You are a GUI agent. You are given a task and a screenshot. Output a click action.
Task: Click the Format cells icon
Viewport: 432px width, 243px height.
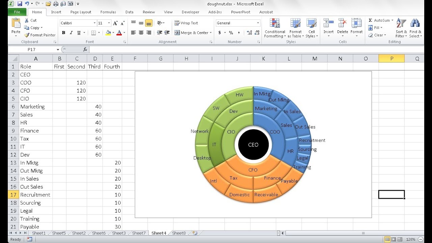click(356, 23)
